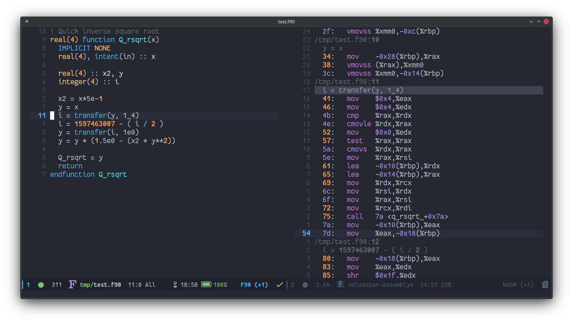Click the '75: call 7a <q_rsqrt_+0x7a>' instruction

[385, 216]
